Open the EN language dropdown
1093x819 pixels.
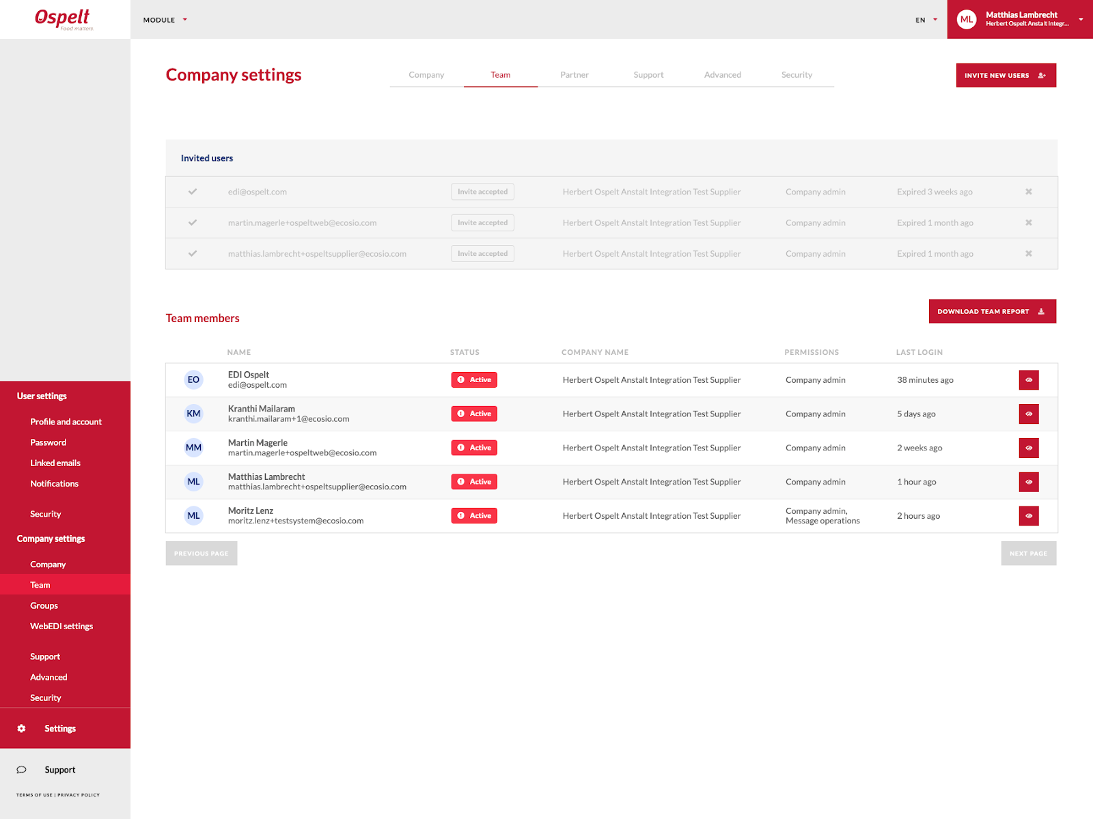point(926,20)
